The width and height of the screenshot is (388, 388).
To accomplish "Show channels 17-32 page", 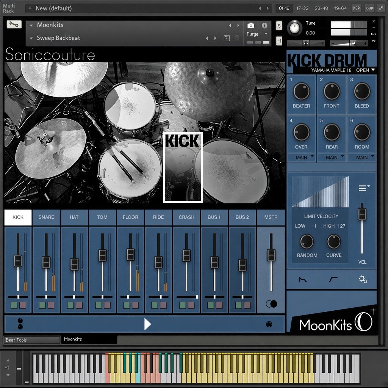I will (302, 8).
